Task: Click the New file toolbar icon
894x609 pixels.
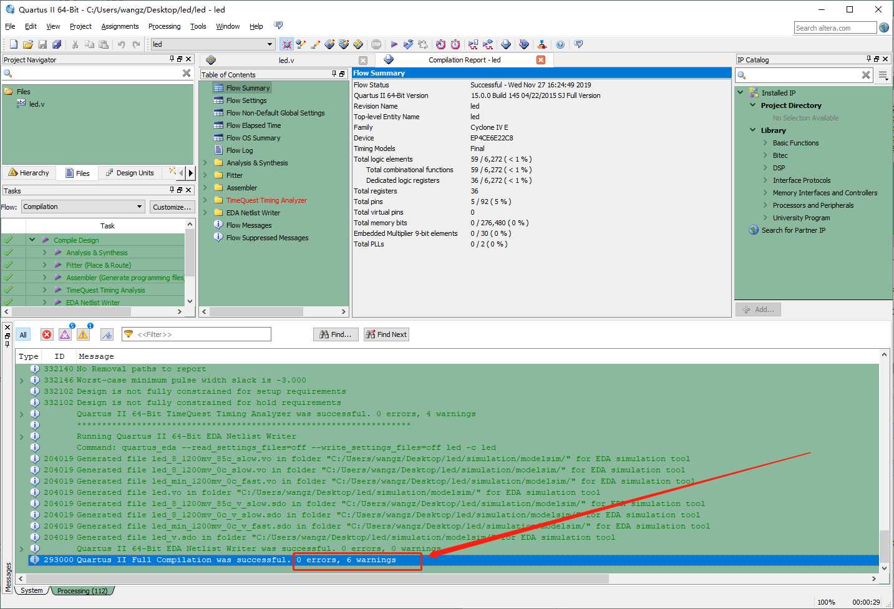Action: coord(14,44)
